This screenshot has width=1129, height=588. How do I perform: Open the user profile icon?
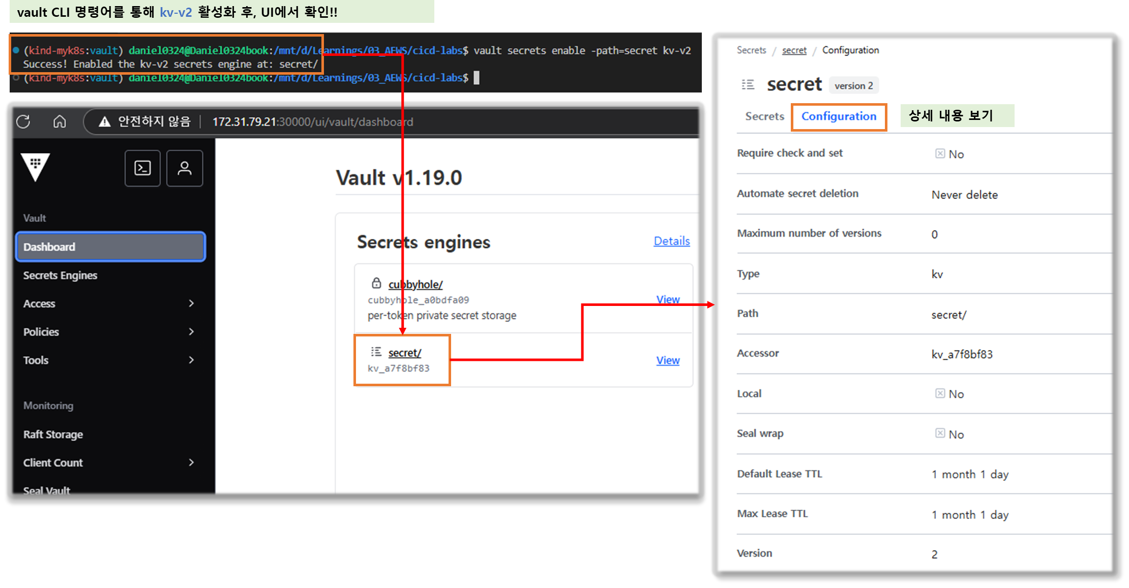(x=185, y=168)
